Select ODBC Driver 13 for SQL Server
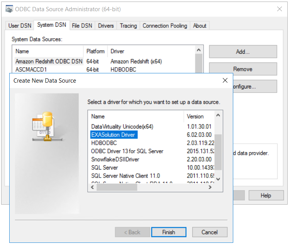This screenshot has height=244, width=290. pyautogui.click(x=127, y=151)
